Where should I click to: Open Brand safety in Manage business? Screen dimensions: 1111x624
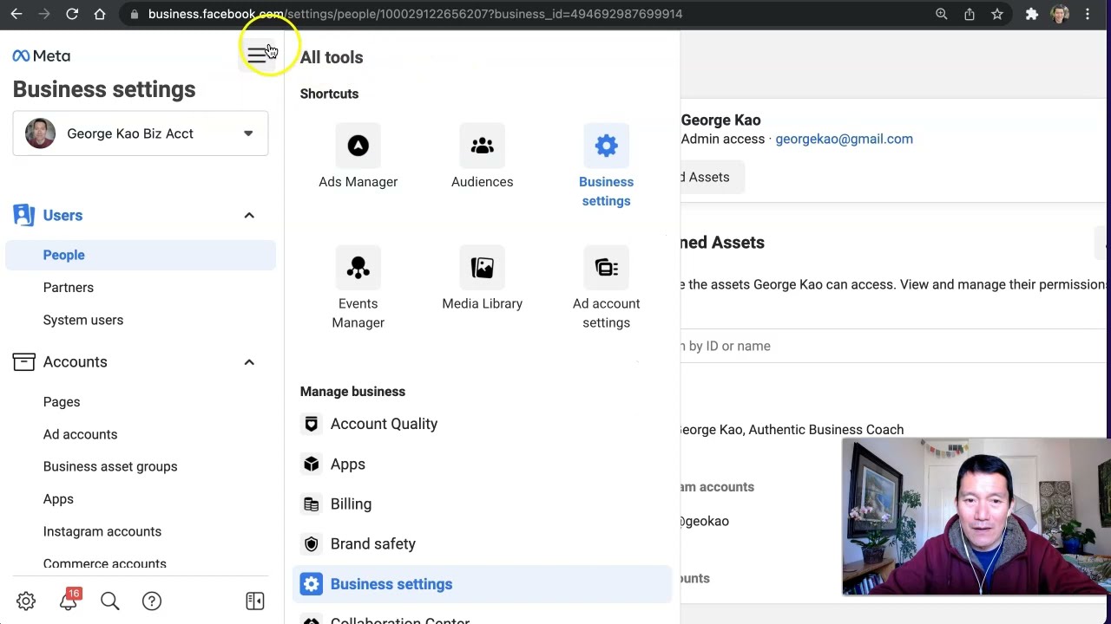pyautogui.click(x=373, y=543)
